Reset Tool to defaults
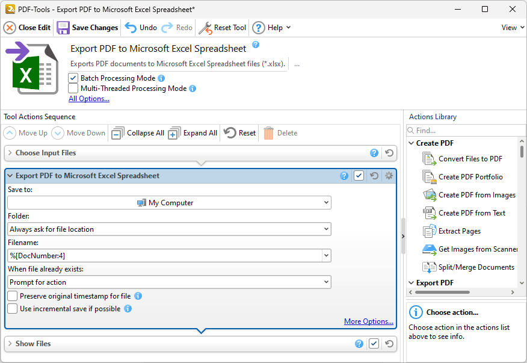Screen dimensions: 527x363 pyautogui.click(x=223, y=28)
